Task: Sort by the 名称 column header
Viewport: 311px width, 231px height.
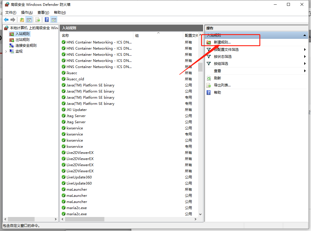Action: [97, 36]
